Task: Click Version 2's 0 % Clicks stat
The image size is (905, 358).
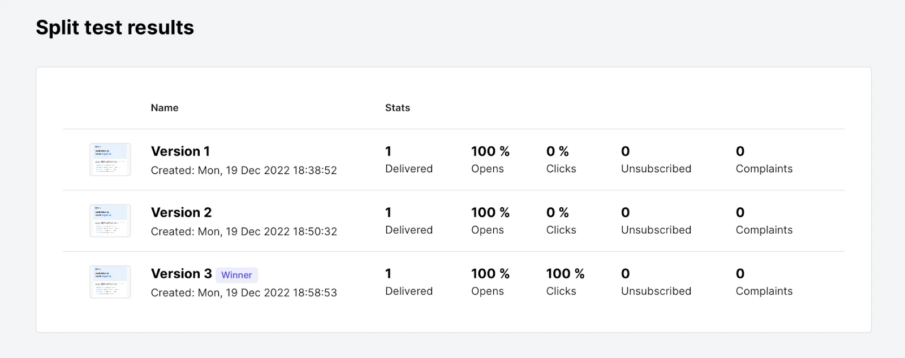Action: tap(557, 212)
